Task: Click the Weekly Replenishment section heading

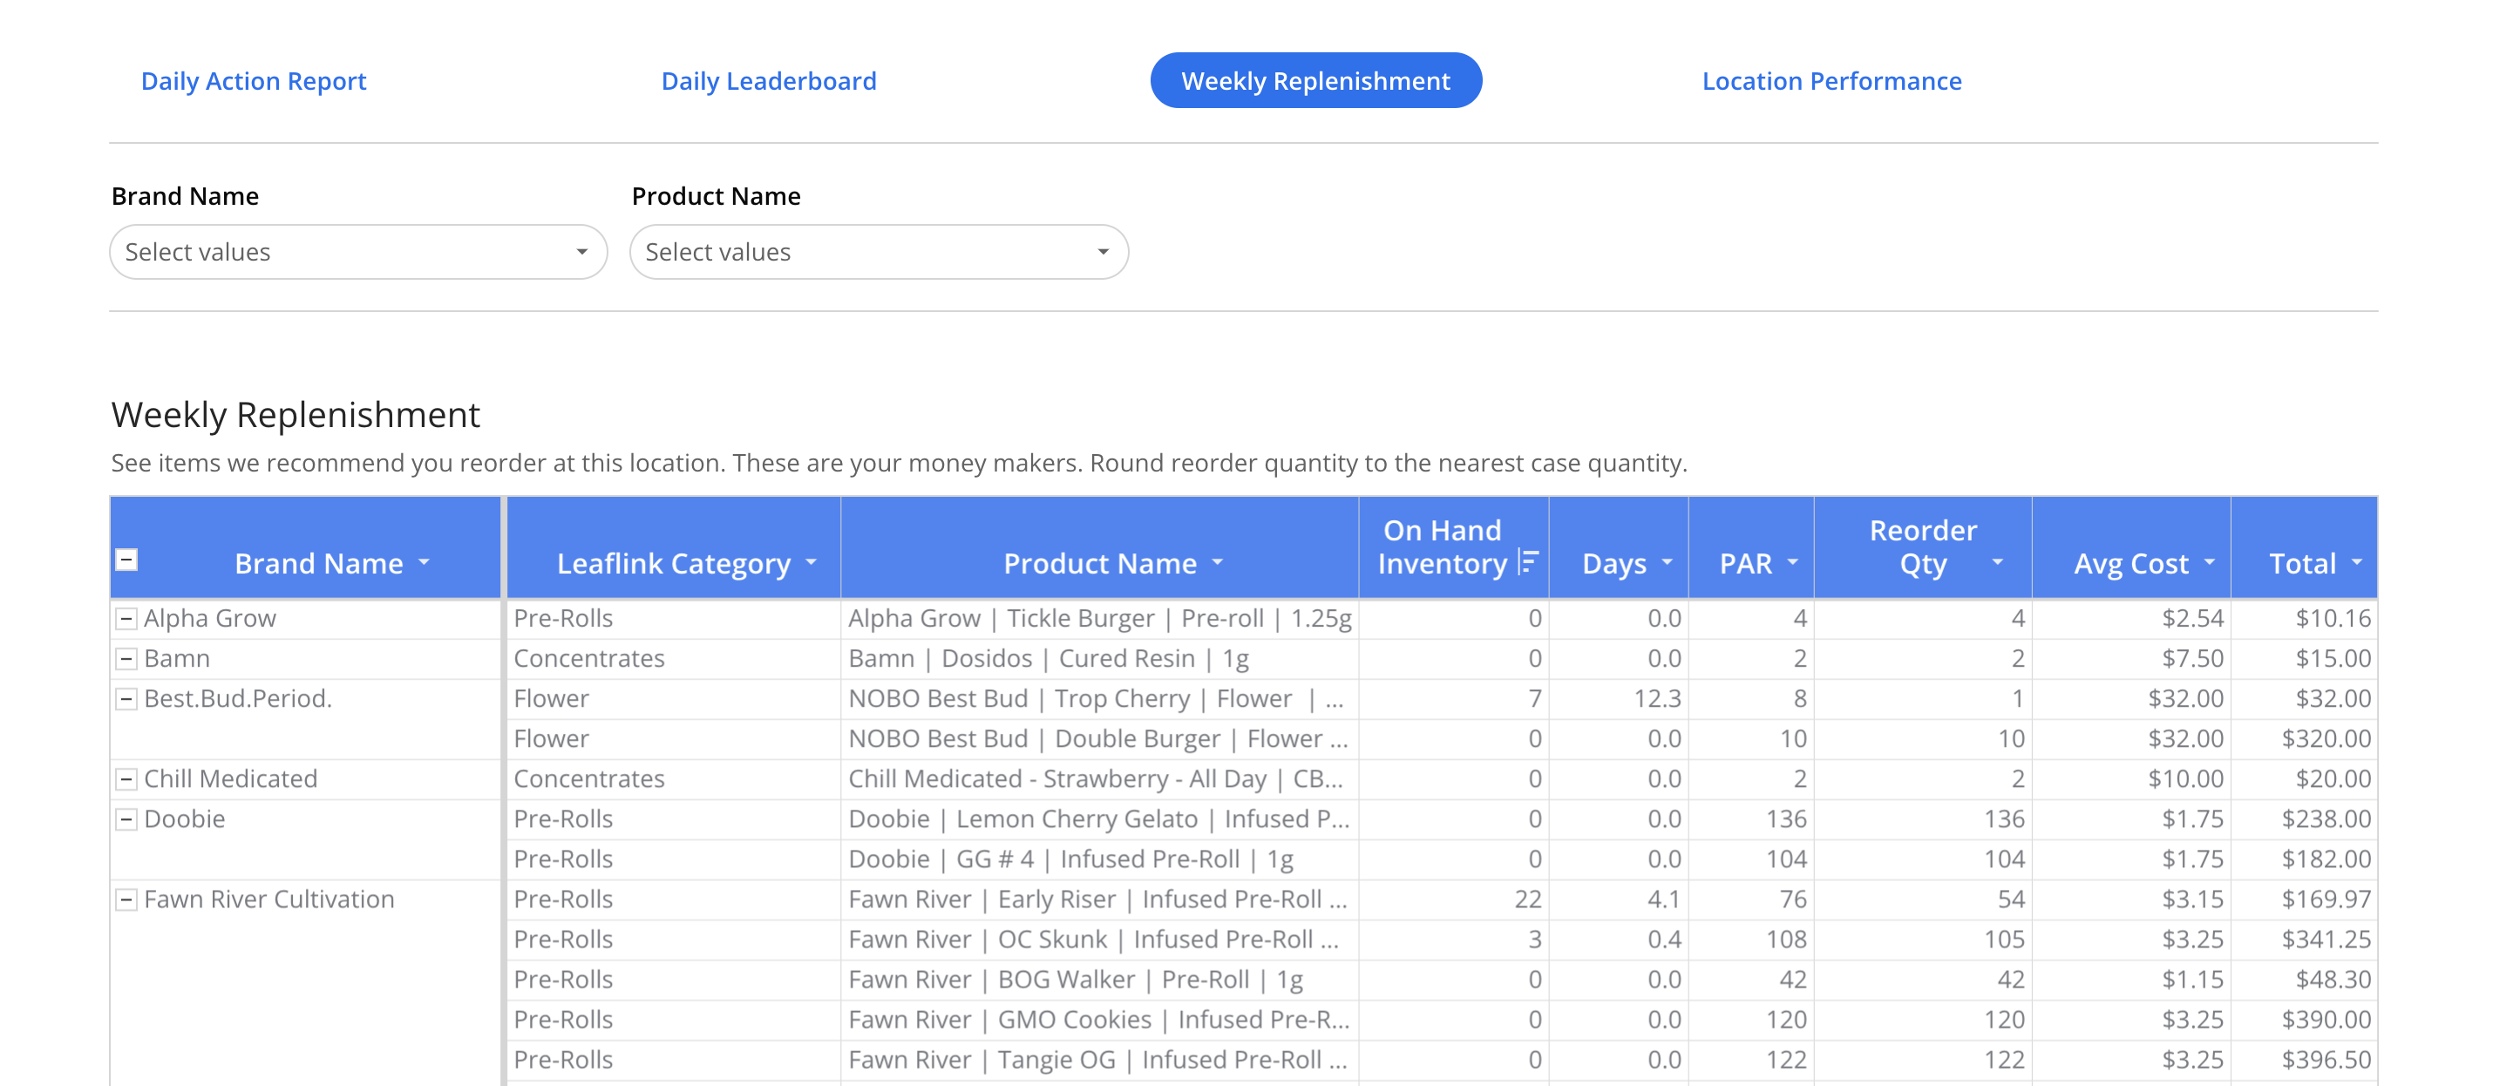Action: point(295,415)
